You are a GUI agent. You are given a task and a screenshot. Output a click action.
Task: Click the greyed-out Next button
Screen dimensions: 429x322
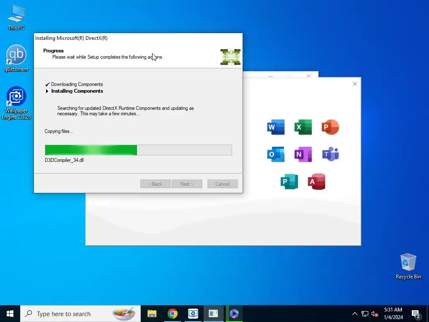click(x=187, y=184)
